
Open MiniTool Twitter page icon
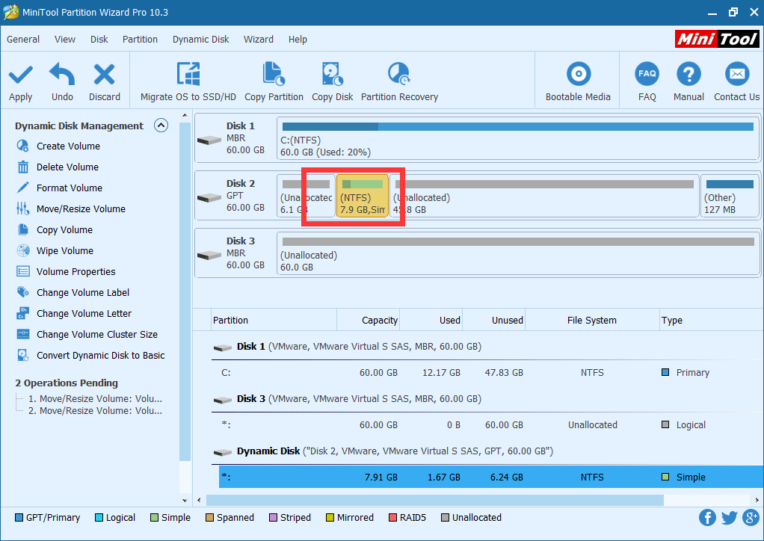click(729, 518)
